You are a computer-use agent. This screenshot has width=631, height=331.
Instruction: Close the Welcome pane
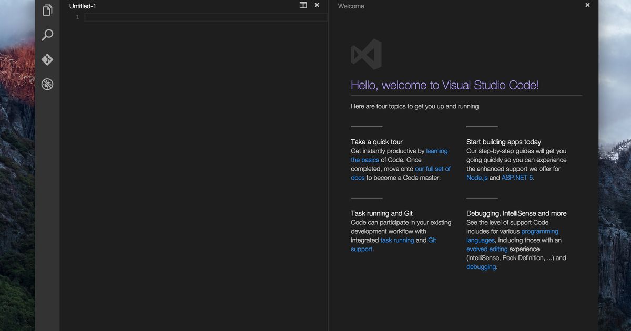pyautogui.click(x=587, y=5)
